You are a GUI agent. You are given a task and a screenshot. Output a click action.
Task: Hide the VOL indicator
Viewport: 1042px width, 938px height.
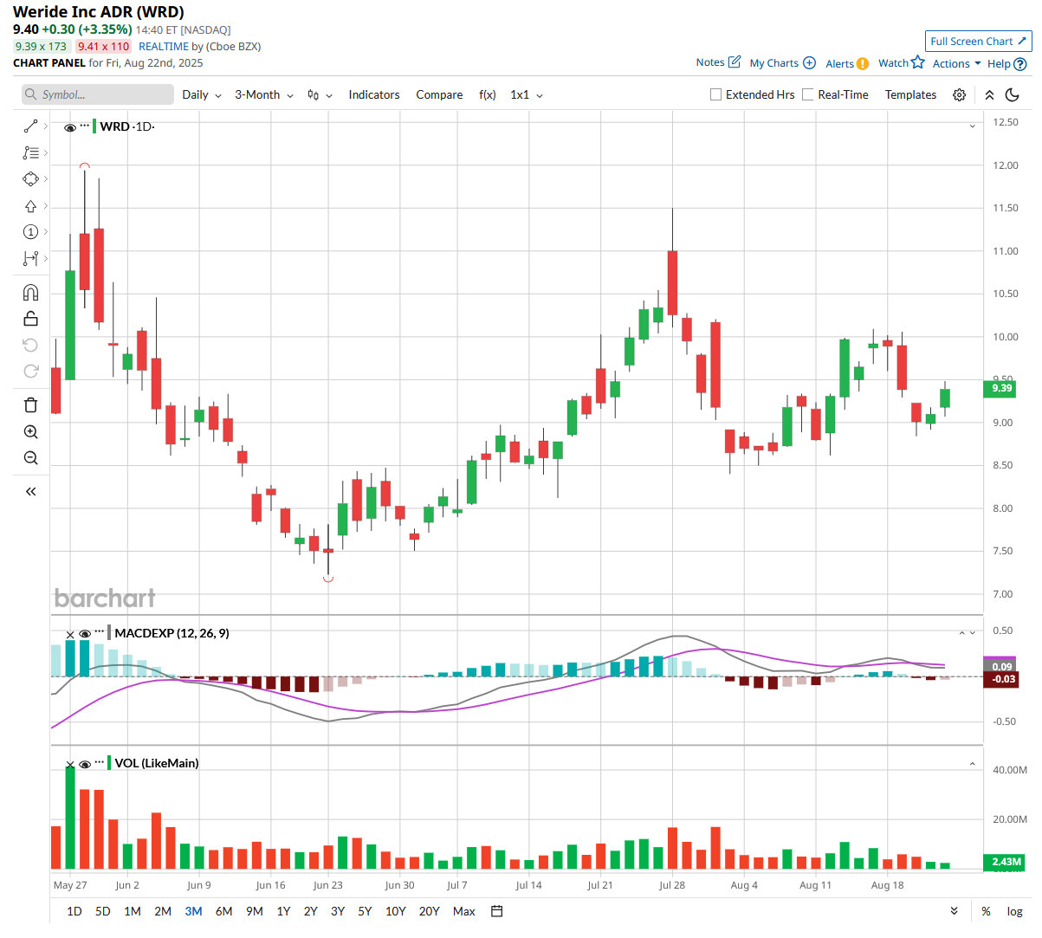pos(85,764)
